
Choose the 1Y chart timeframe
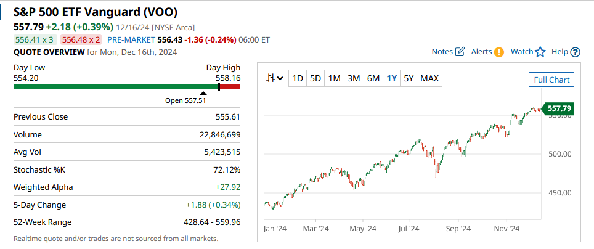pyautogui.click(x=391, y=78)
